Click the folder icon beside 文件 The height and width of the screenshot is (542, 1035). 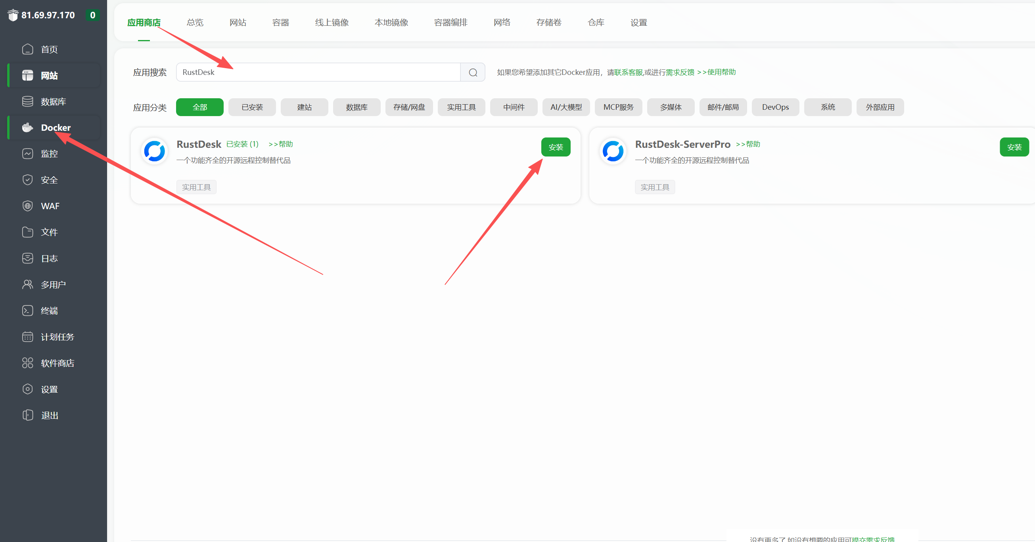(27, 232)
